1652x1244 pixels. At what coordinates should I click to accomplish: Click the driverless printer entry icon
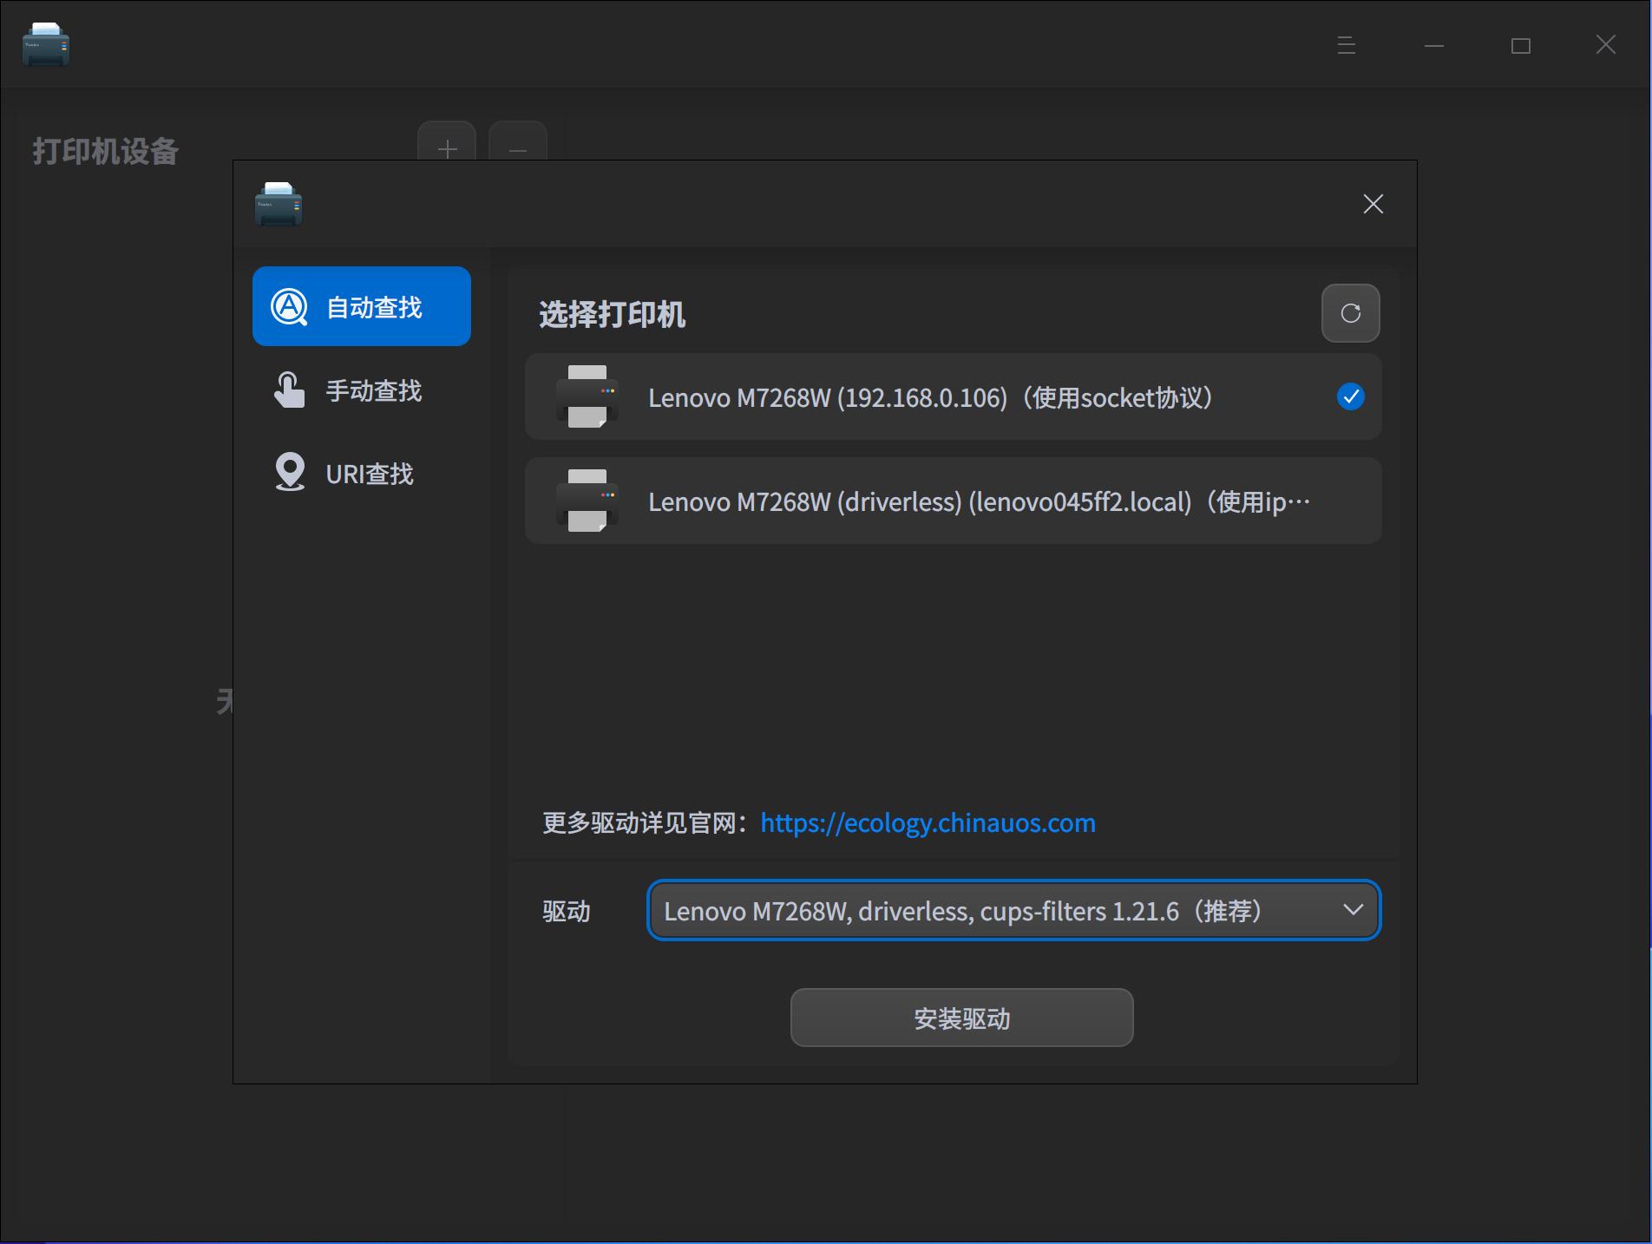coord(587,501)
